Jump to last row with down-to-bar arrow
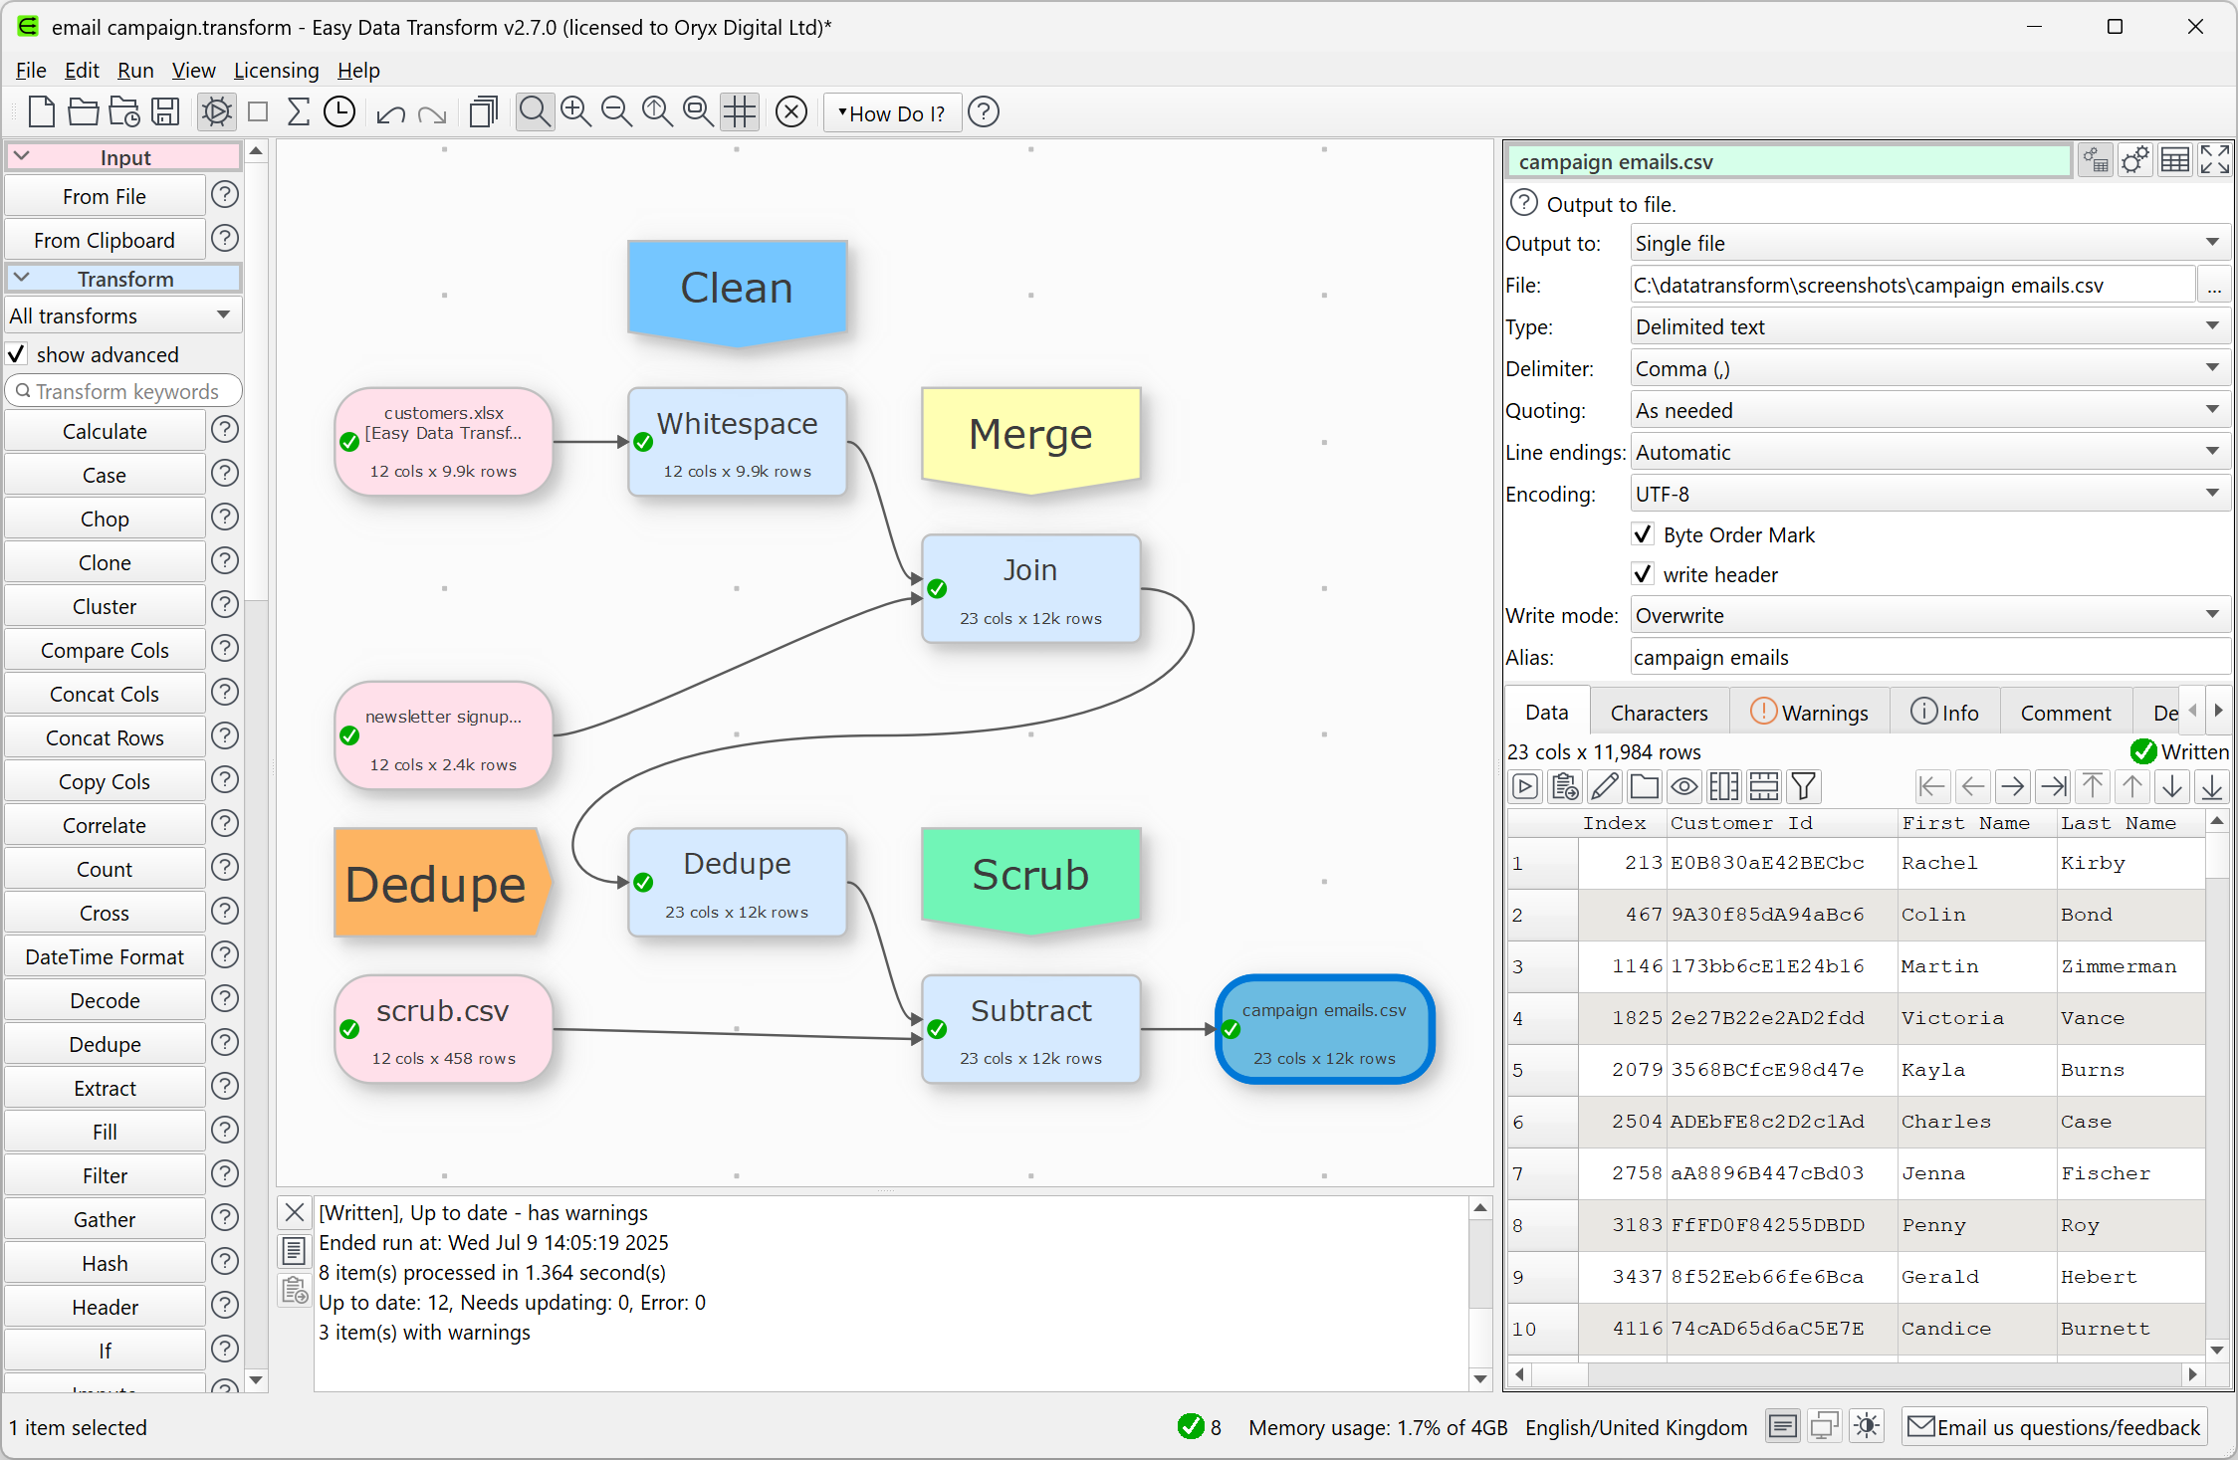Screen dimensions: 2238x1460 pos(2212,786)
